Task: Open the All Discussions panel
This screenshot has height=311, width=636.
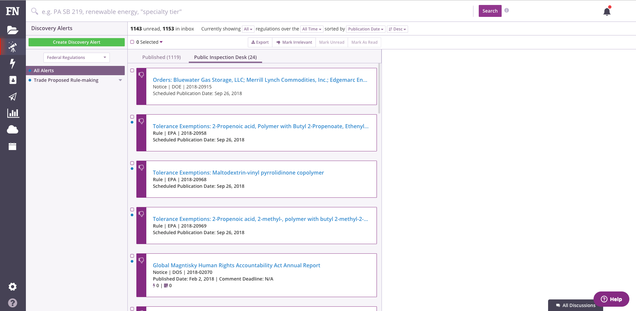Action: [x=576, y=305]
